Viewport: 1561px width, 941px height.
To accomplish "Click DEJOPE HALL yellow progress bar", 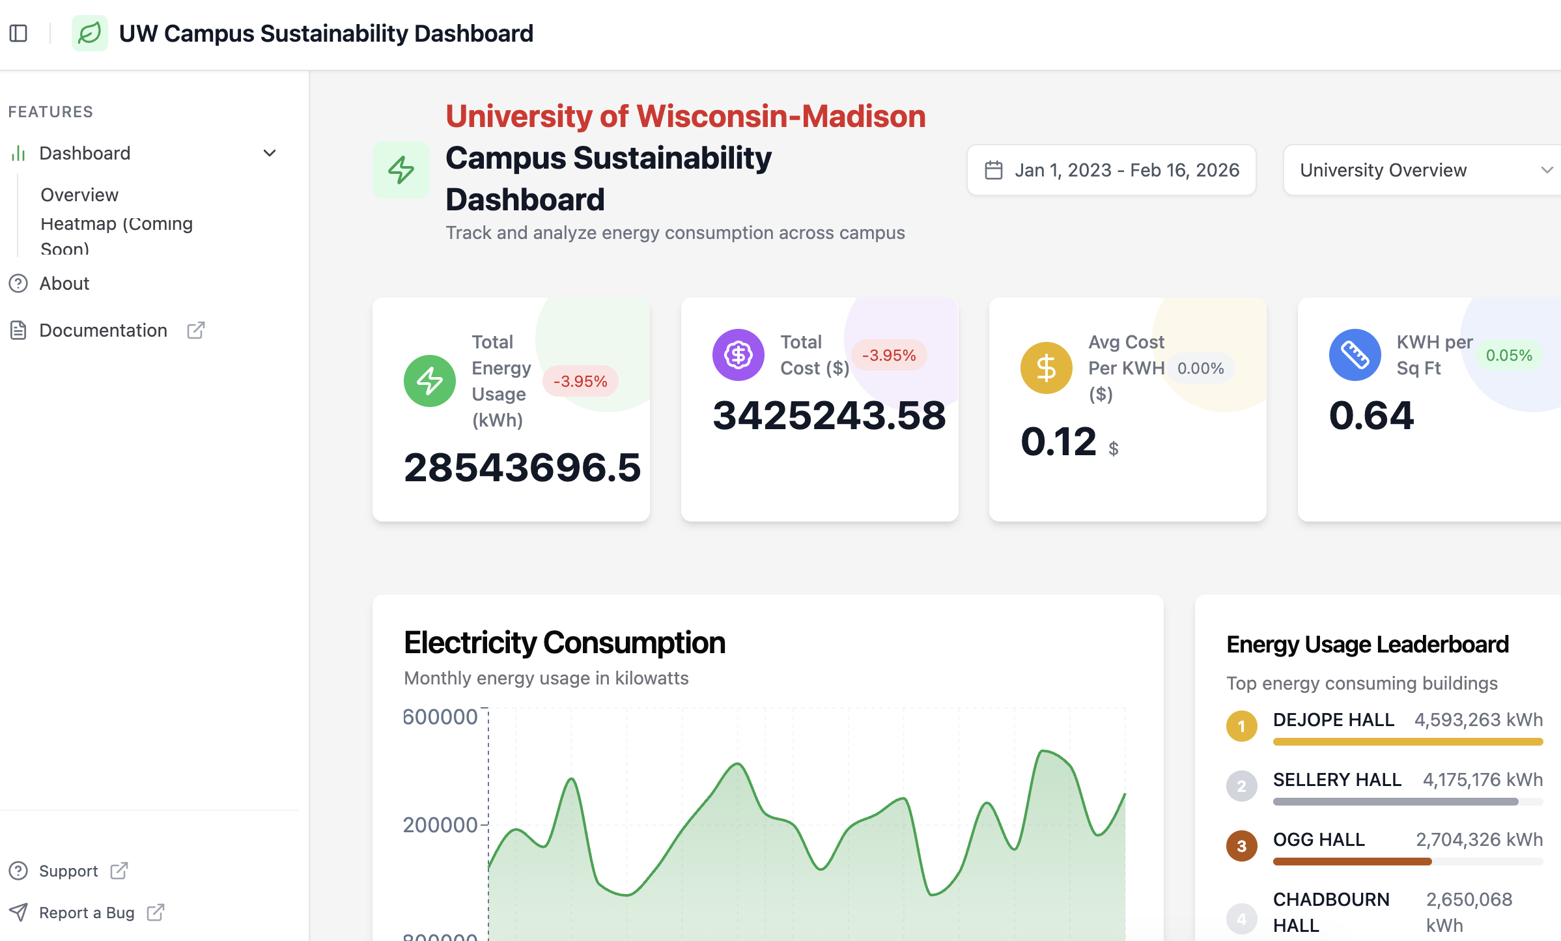I will click(x=1407, y=742).
